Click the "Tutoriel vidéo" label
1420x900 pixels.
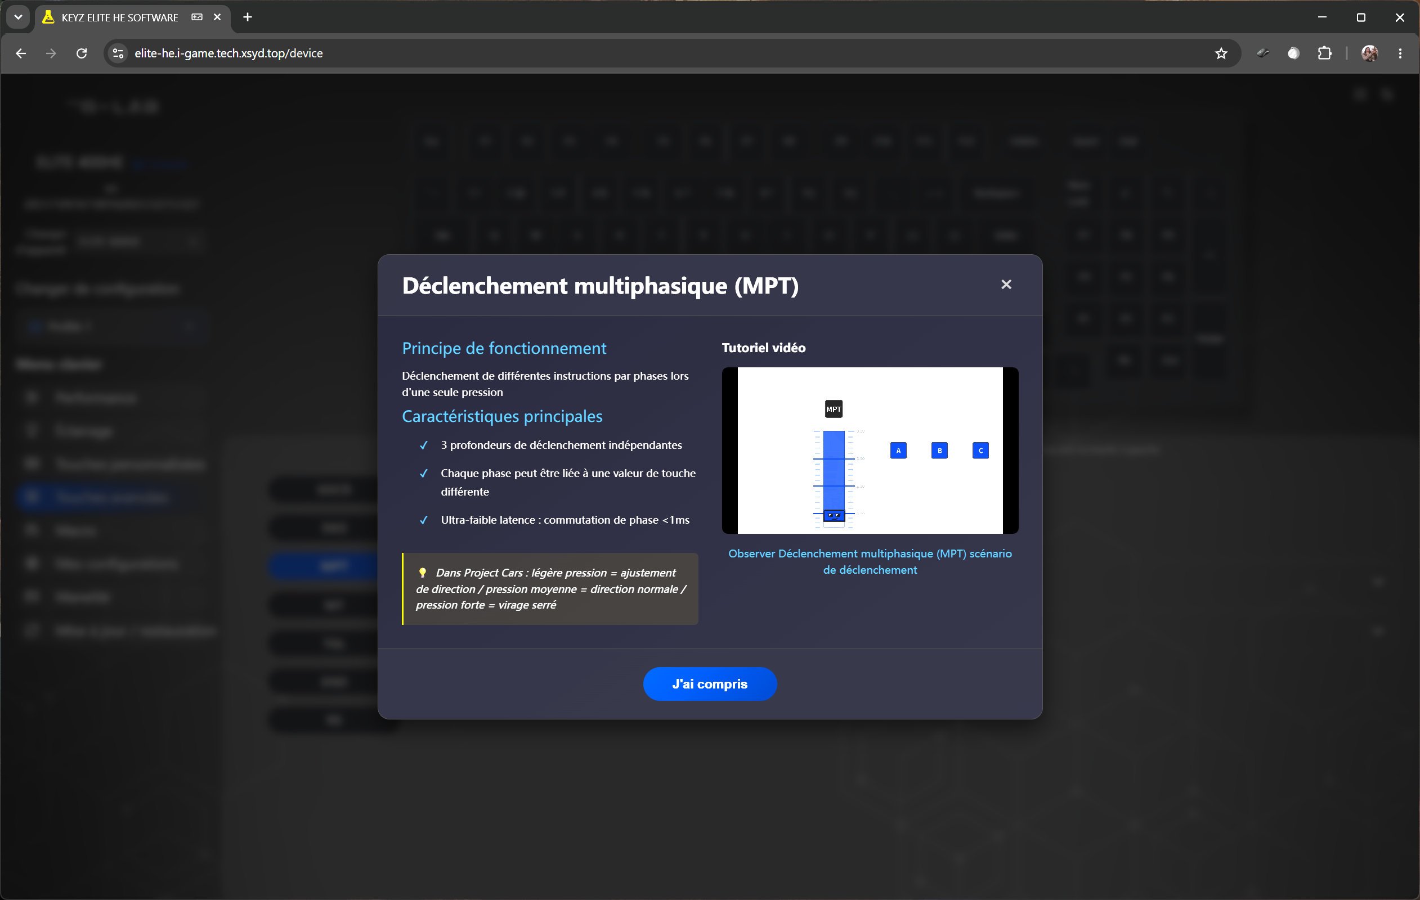[x=763, y=348]
